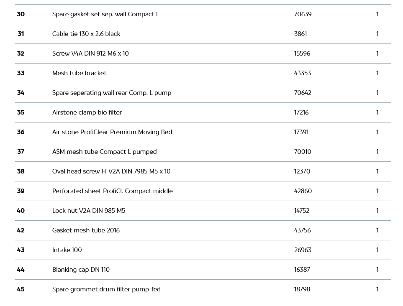Select the 'Mesh tube bracket' row text

(x=80, y=73)
